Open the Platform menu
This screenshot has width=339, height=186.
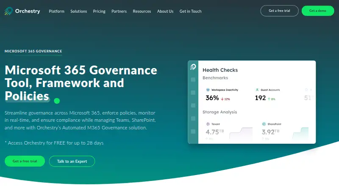[56, 11]
